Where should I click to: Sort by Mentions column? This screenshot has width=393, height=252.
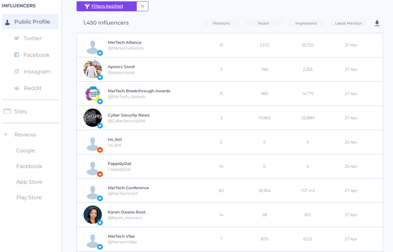click(221, 23)
